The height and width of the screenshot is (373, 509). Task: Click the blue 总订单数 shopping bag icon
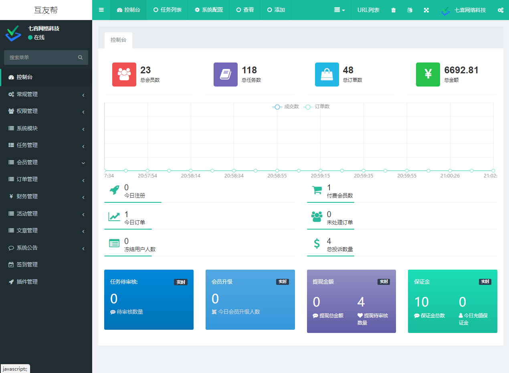pyautogui.click(x=327, y=75)
